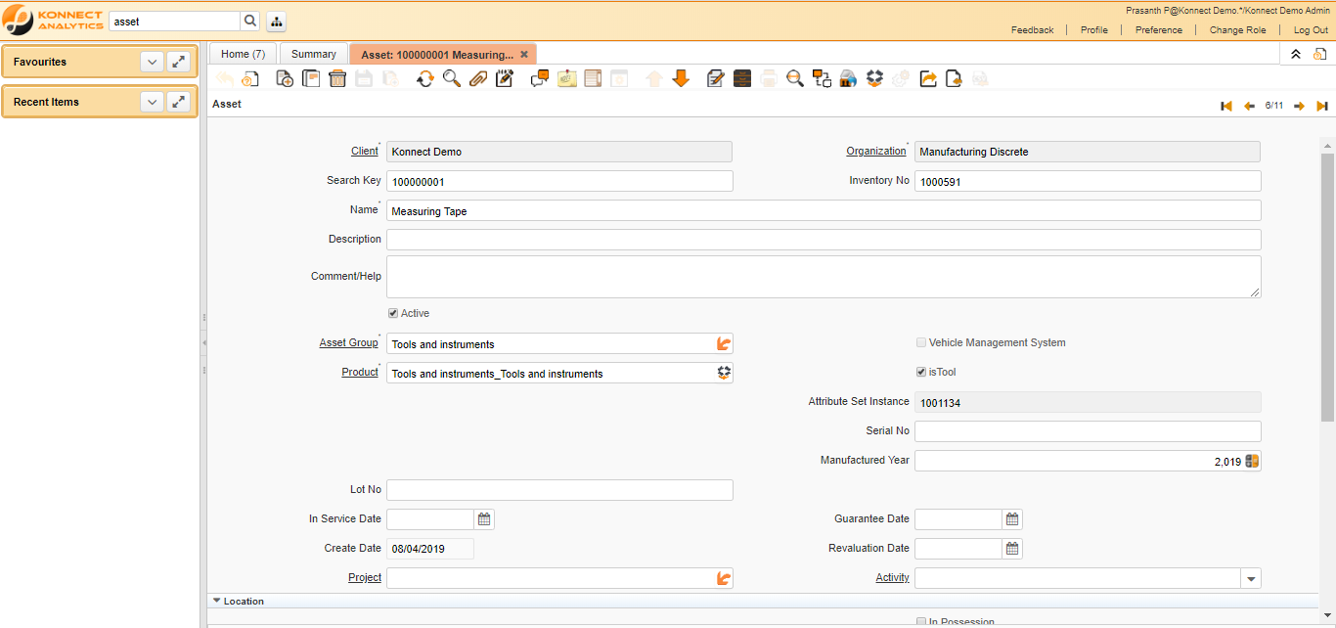Collapse header with double chevron icon
The width and height of the screenshot is (1336, 628).
[1296, 54]
